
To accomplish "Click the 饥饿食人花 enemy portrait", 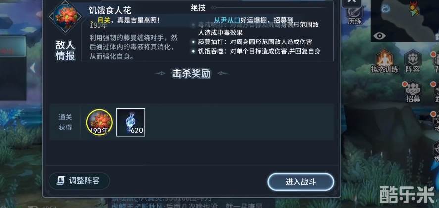I will pos(65,17).
